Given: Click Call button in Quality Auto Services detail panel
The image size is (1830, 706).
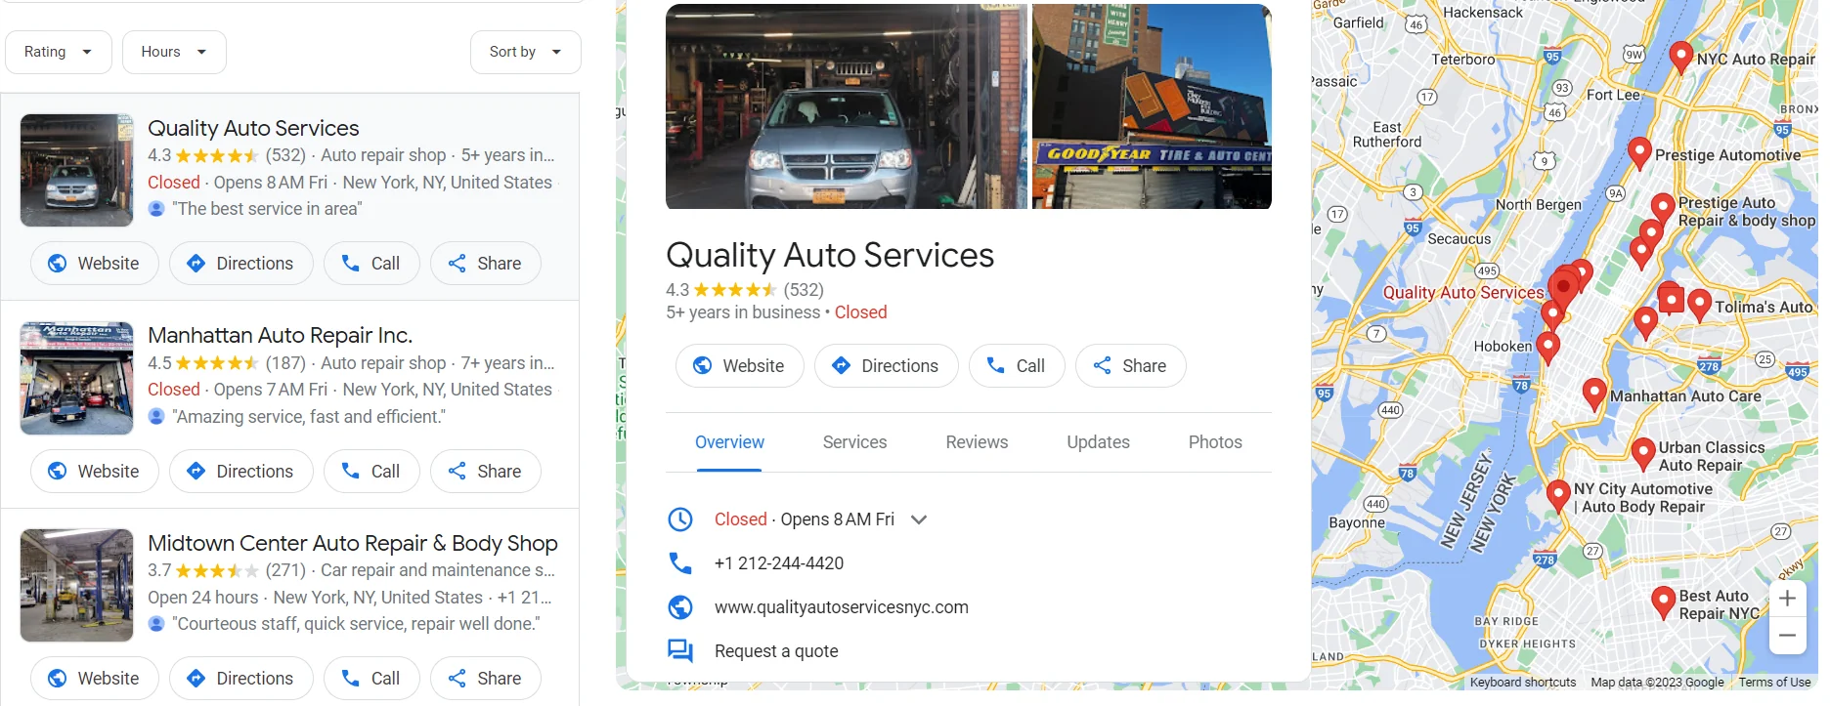Looking at the screenshot, I should (x=1017, y=366).
